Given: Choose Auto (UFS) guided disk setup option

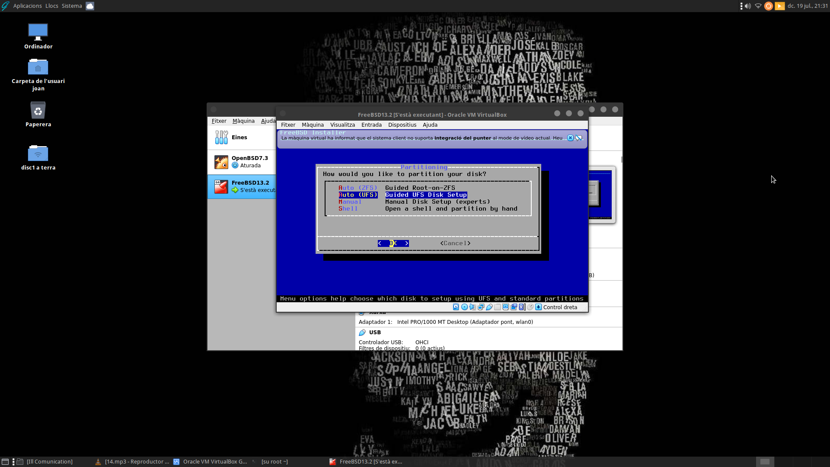Looking at the screenshot, I should click(x=402, y=195).
